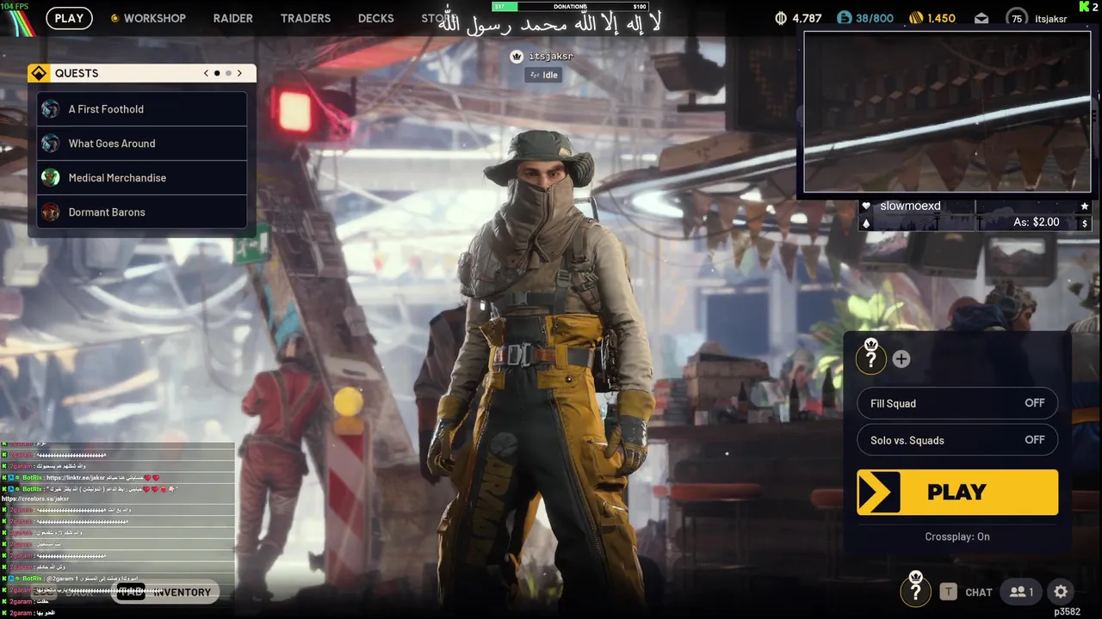Open the itsjaksr profile name in header

point(1049,19)
